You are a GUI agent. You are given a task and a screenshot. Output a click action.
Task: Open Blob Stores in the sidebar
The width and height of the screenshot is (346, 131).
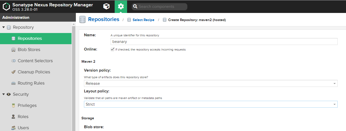36,50
